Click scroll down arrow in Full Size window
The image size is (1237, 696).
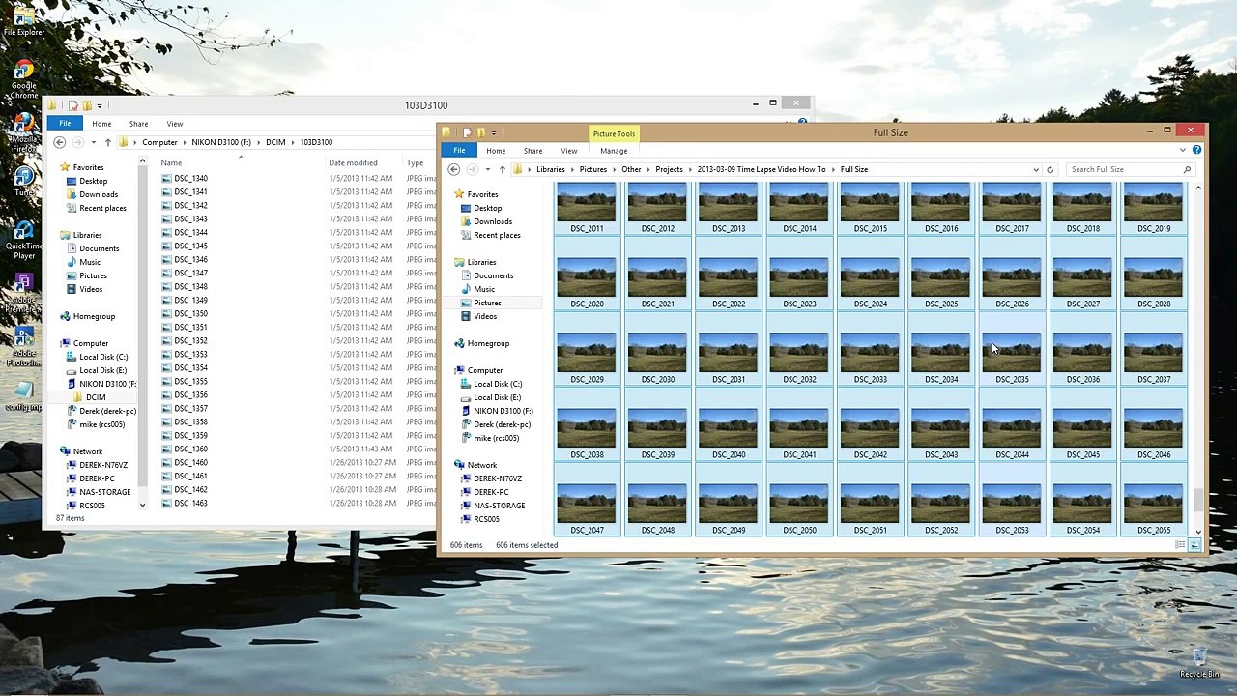click(x=1198, y=532)
